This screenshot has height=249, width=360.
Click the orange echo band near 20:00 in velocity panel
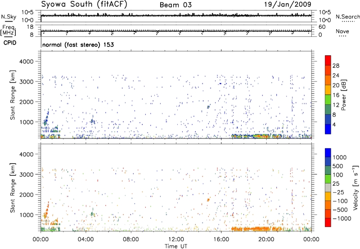click(257, 229)
